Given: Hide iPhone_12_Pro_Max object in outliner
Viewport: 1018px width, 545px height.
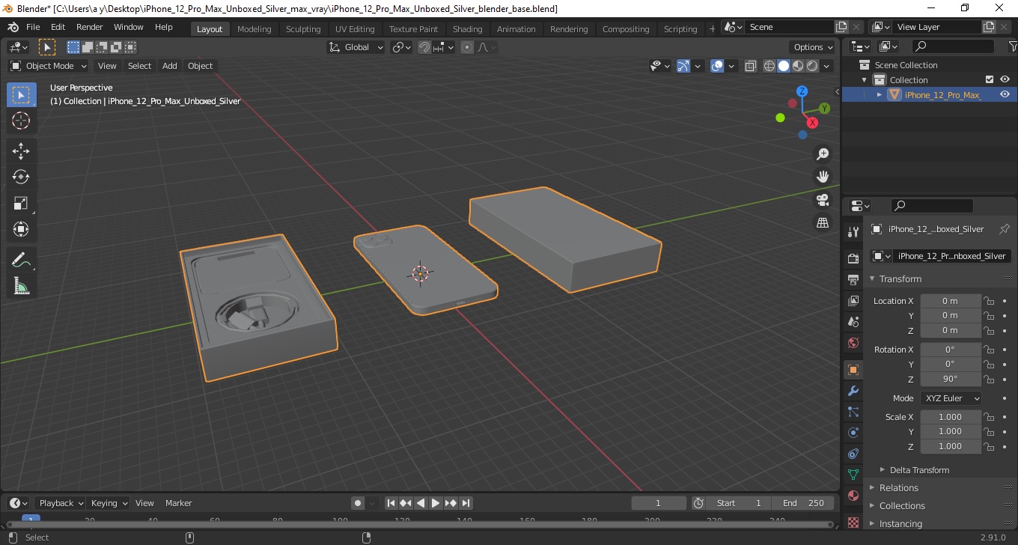Looking at the screenshot, I should point(1005,94).
